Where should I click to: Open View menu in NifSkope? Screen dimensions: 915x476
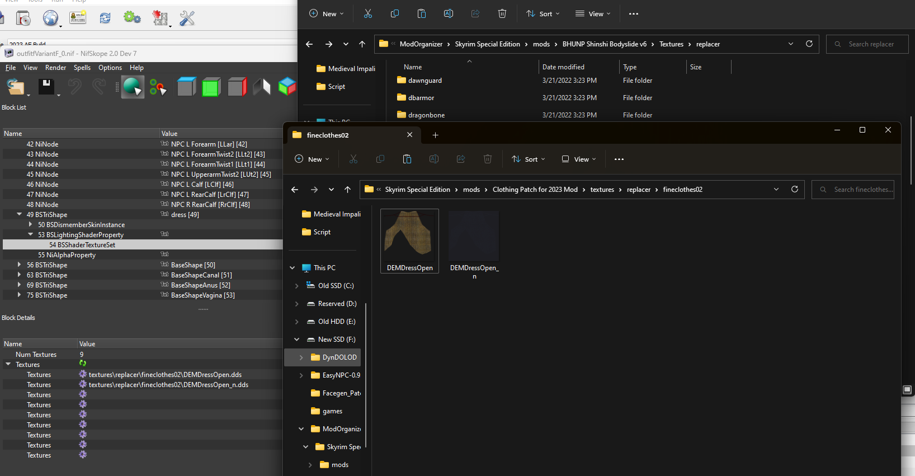pyautogui.click(x=30, y=68)
